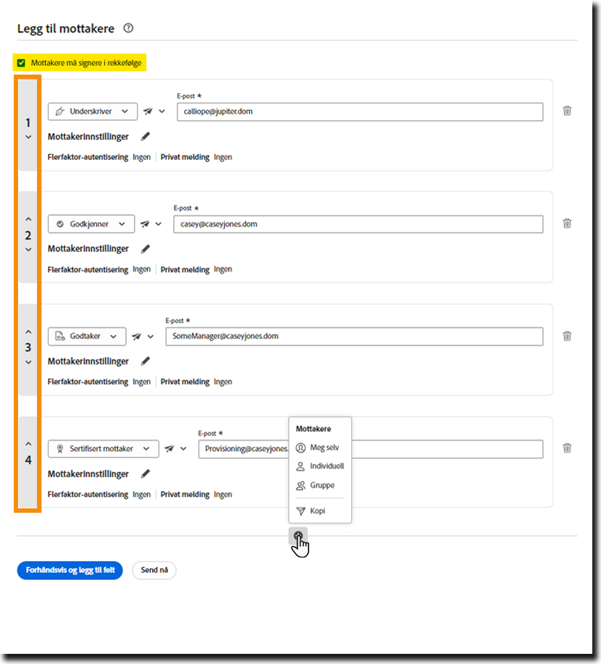Delete the Provisioning@caseyjones.dom recipient

click(x=567, y=448)
